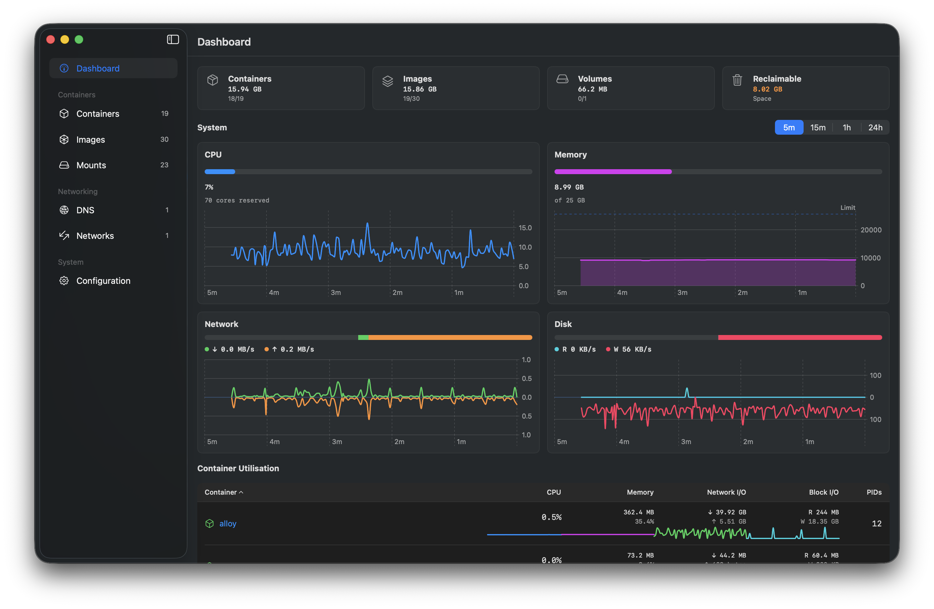934x609 pixels.
Task: Open the DNS sidebar item
Action: tap(113, 210)
